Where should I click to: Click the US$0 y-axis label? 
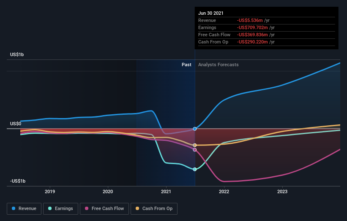click(16, 124)
